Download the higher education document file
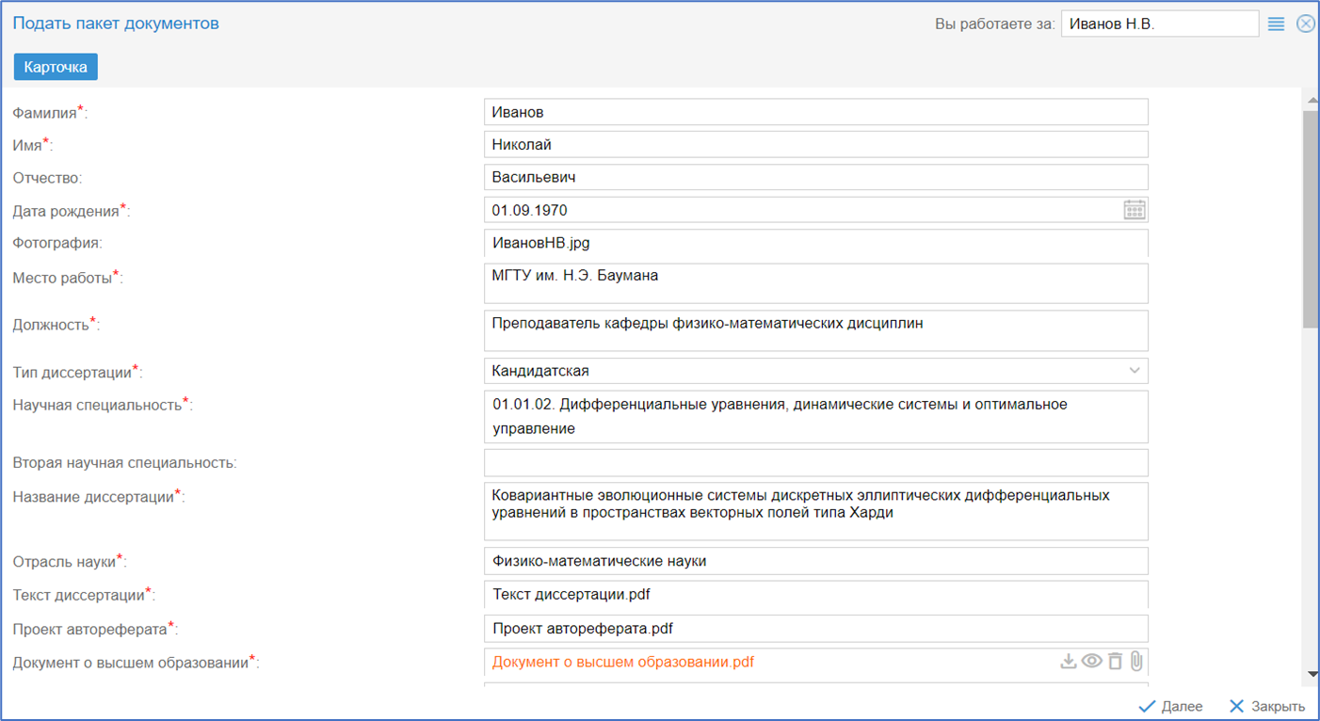 pyautogui.click(x=1068, y=662)
